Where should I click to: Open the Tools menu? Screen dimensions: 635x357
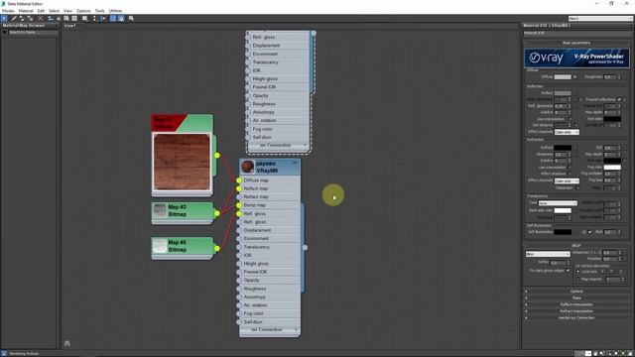click(x=99, y=11)
